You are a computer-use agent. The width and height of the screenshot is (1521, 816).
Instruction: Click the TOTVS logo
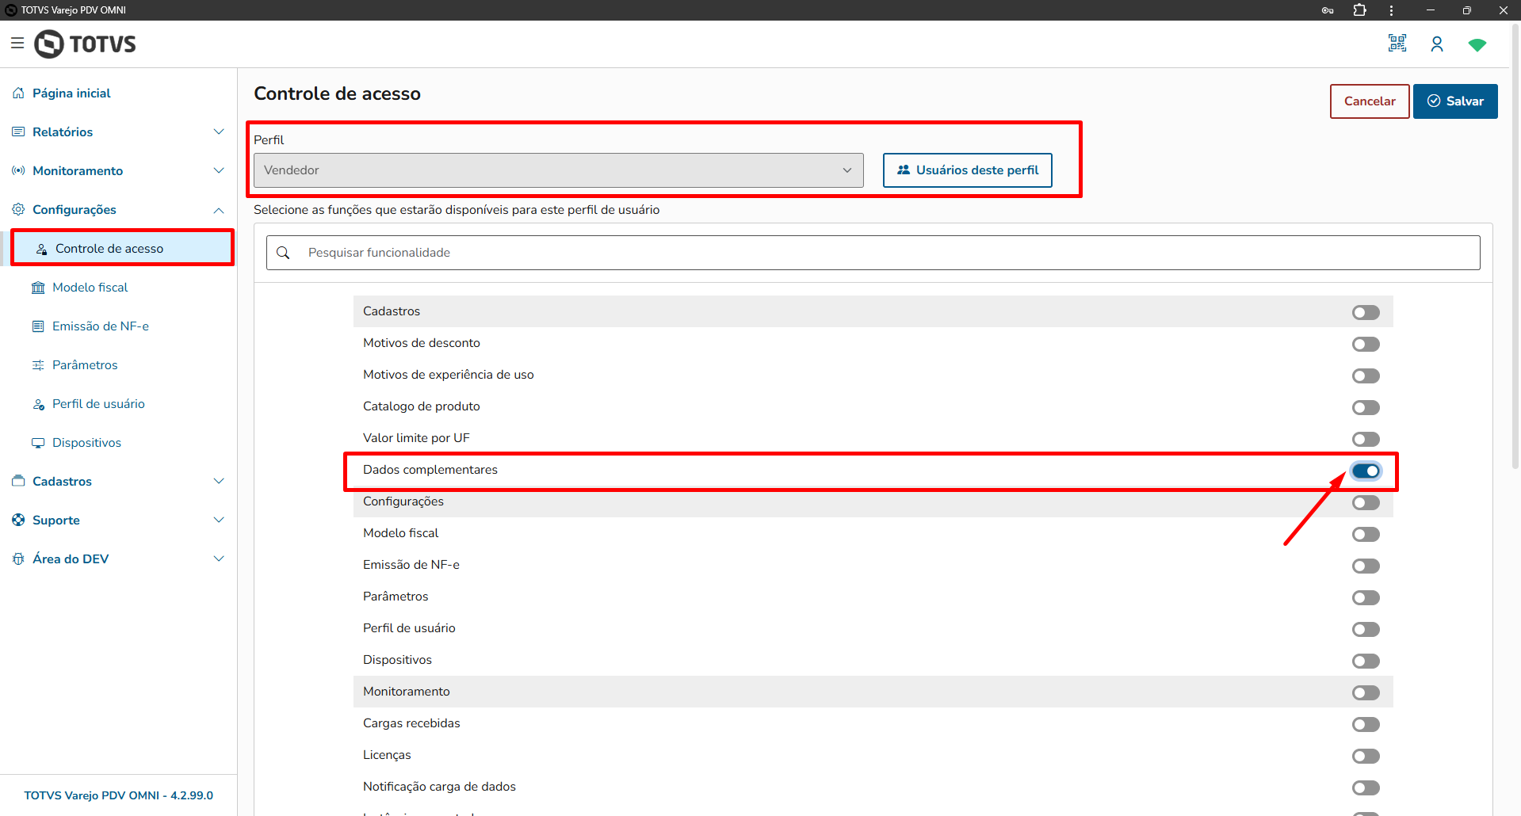[x=85, y=44]
